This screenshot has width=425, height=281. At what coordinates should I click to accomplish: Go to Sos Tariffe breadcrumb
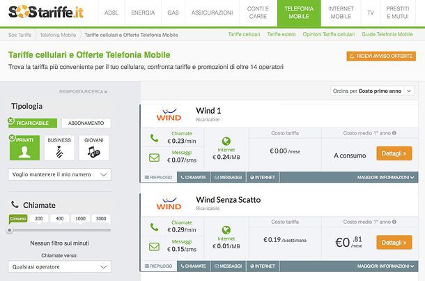click(20, 35)
